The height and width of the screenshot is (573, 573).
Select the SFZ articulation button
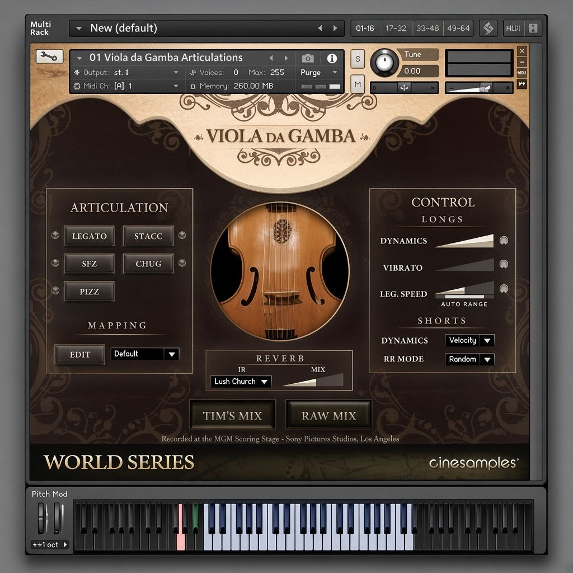[89, 264]
